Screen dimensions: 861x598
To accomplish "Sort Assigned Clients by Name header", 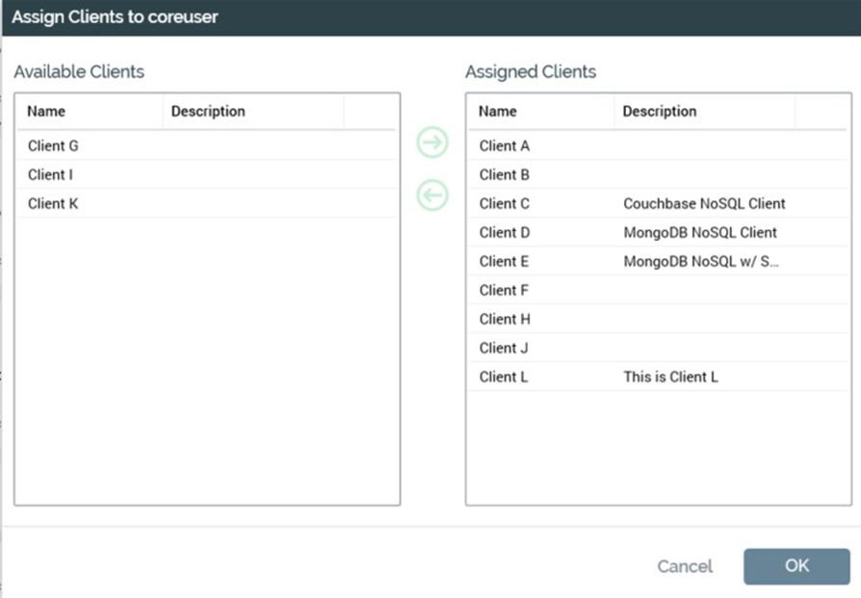I will (498, 112).
